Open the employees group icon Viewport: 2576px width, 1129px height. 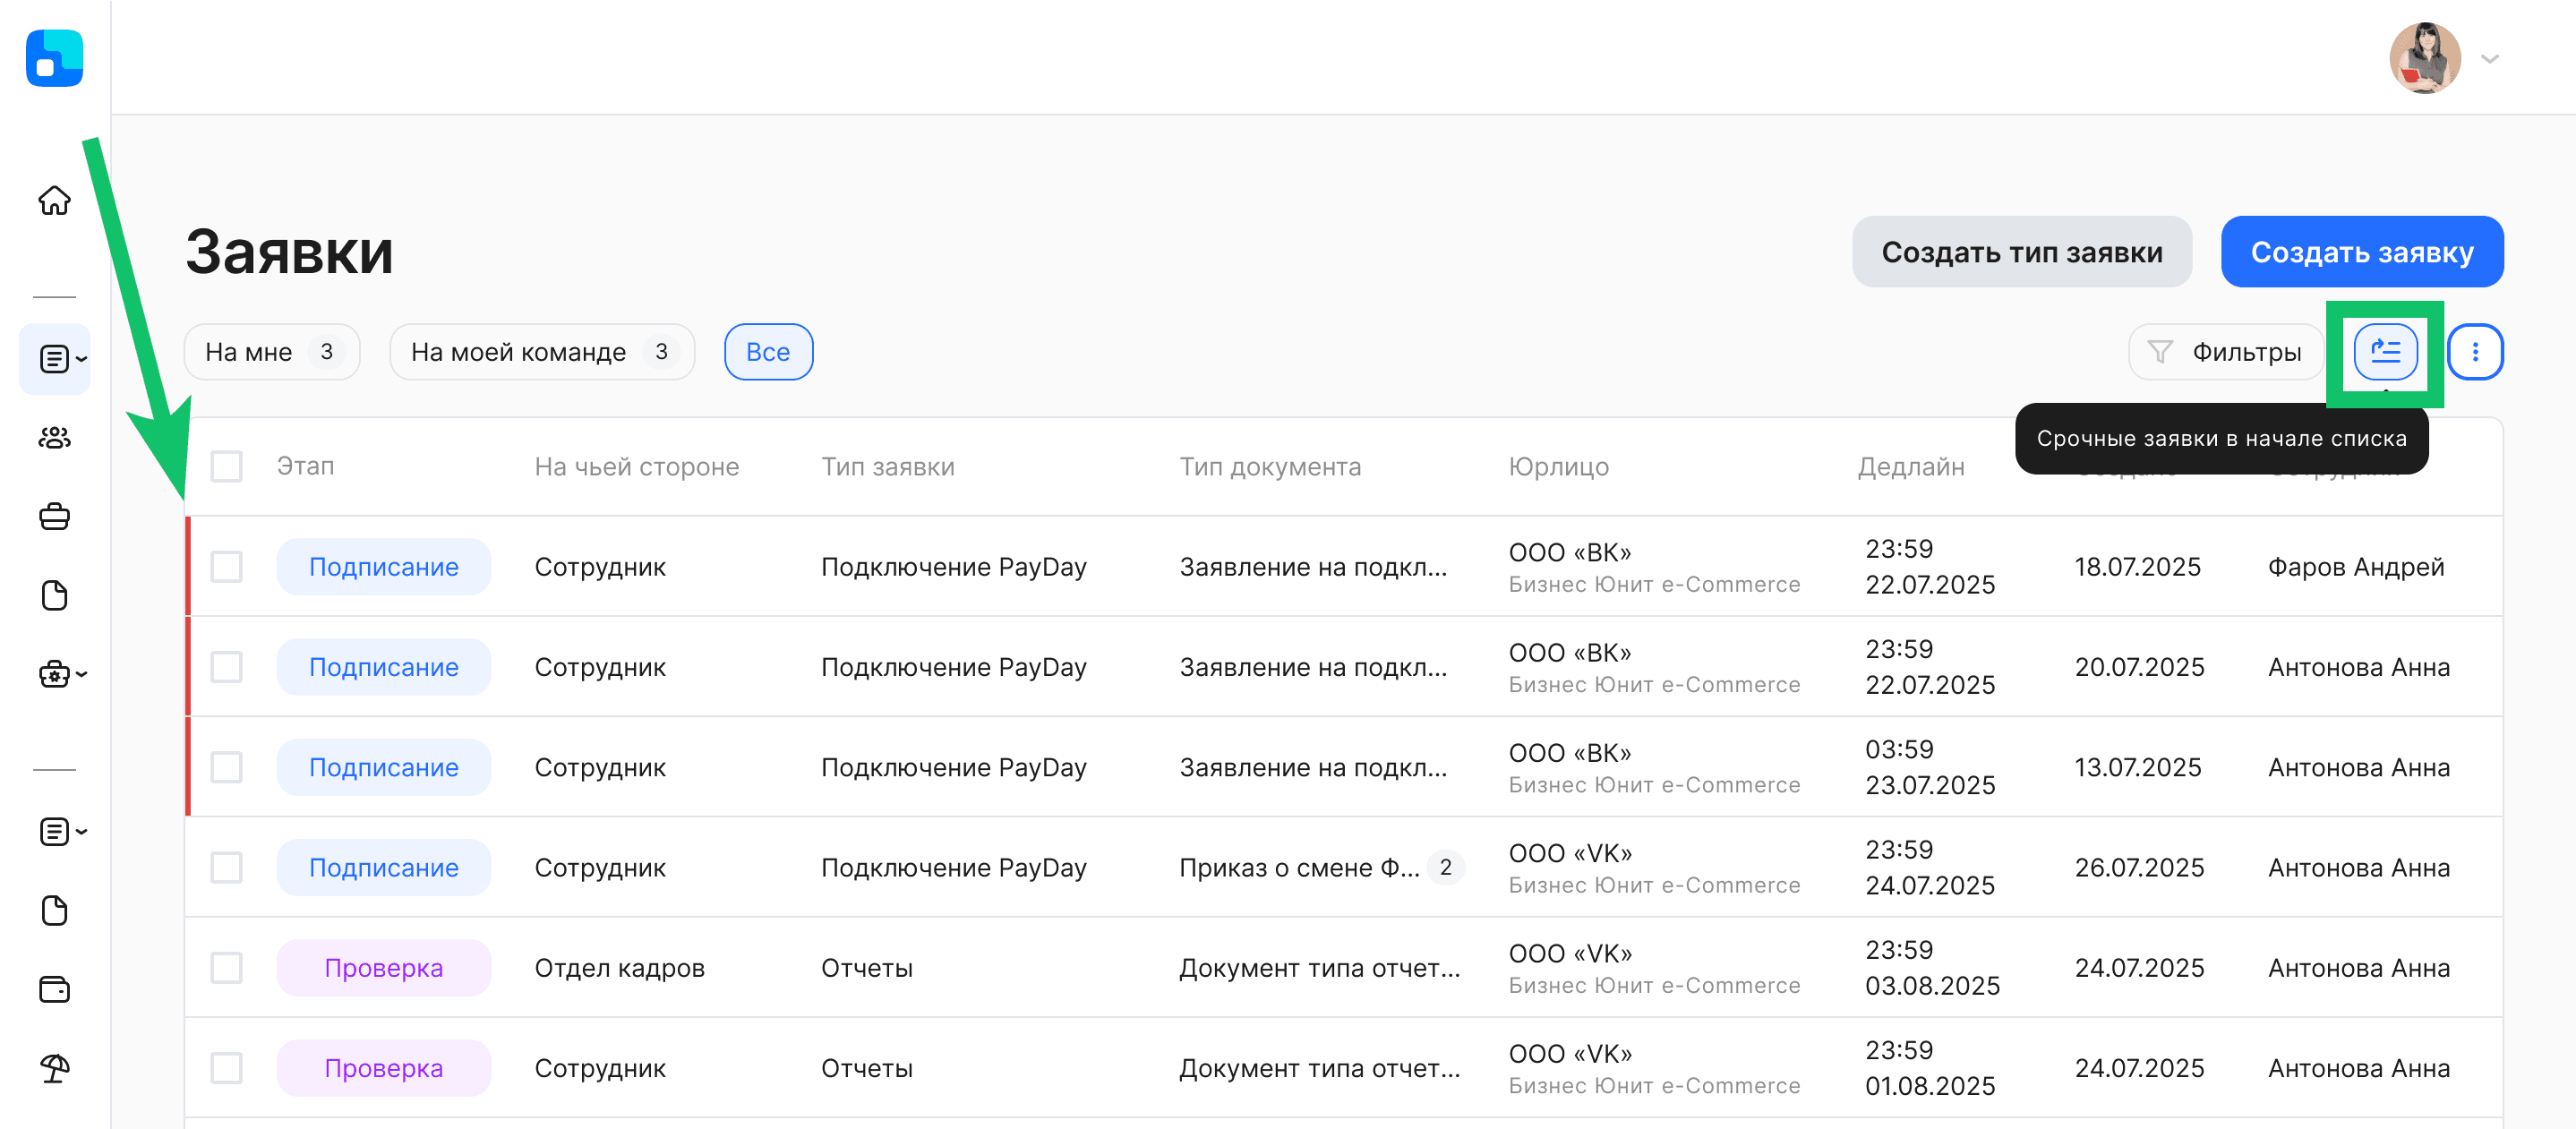coord(54,438)
